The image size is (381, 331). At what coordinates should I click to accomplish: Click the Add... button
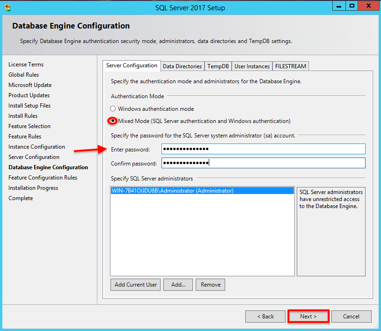[178, 285]
